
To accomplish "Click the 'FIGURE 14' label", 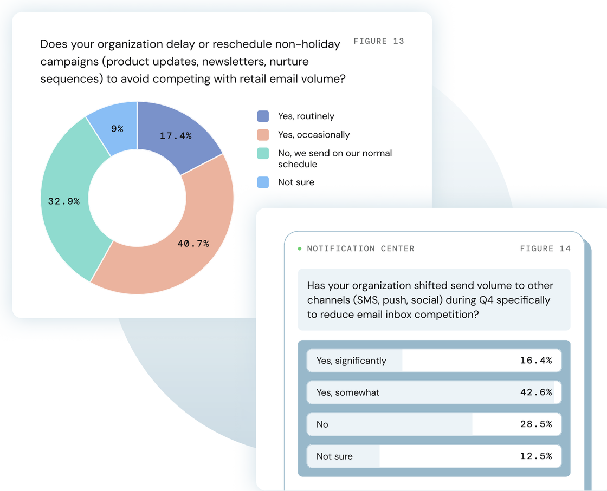I will 545,248.
